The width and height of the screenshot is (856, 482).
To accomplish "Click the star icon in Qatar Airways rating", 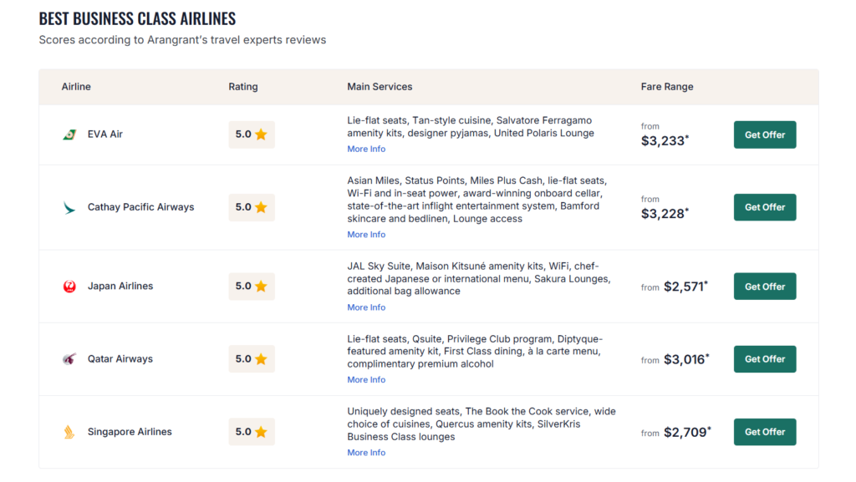I will coord(261,358).
